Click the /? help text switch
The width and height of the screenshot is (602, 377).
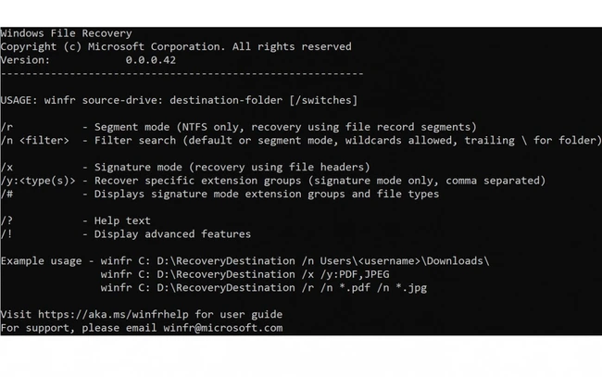click(6, 221)
